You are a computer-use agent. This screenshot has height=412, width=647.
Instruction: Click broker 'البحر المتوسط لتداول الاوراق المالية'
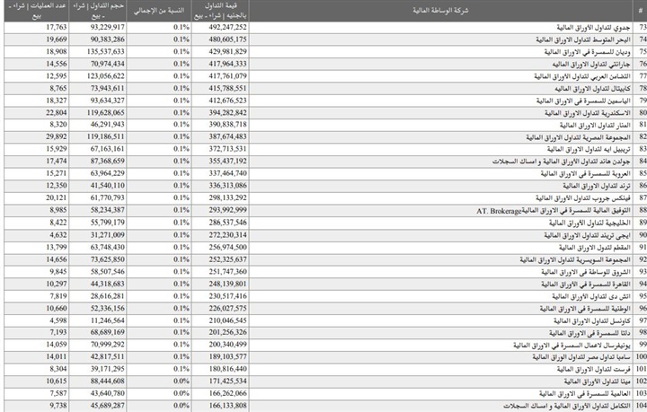pos(583,40)
